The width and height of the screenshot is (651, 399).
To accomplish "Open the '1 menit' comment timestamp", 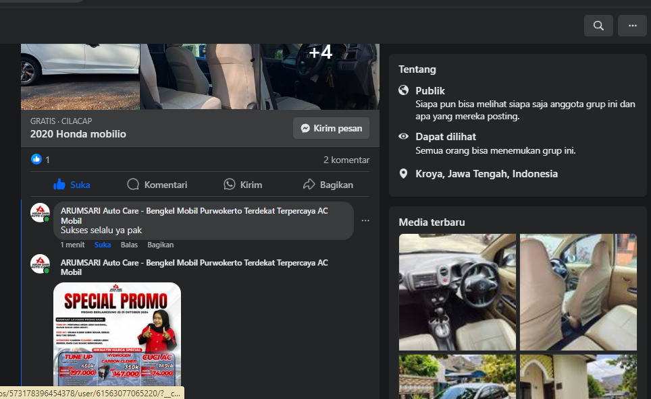I will (x=73, y=245).
